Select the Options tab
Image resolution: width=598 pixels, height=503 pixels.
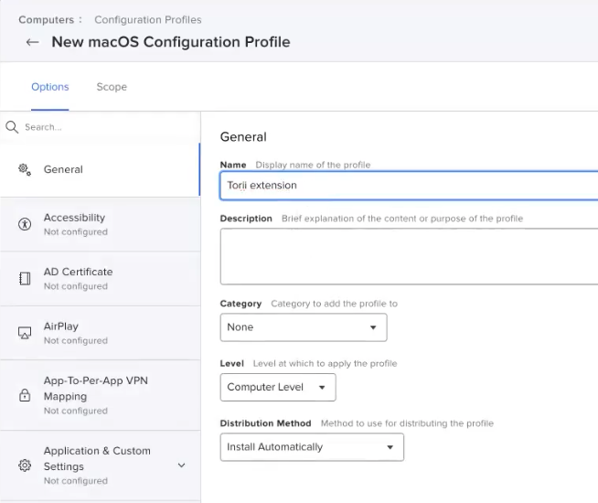coord(50,87)
